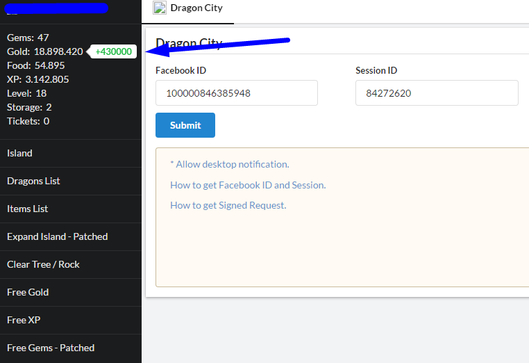Image resolution: width=529 pixels, height=363 pixels.
Task: Click the +430000 gold badge
Action: point(114,51)
